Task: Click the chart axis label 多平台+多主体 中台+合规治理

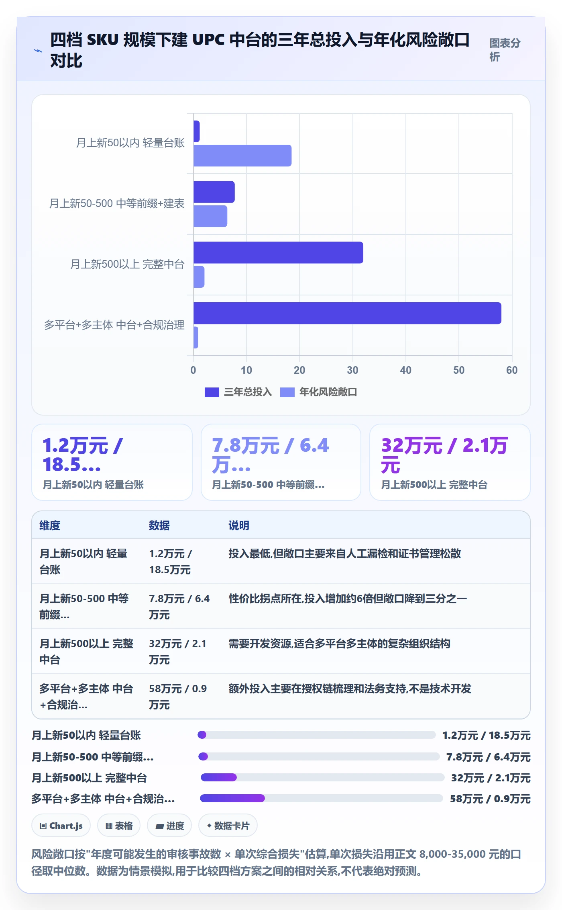Action: pyautogui.click(x=114, y=325)
